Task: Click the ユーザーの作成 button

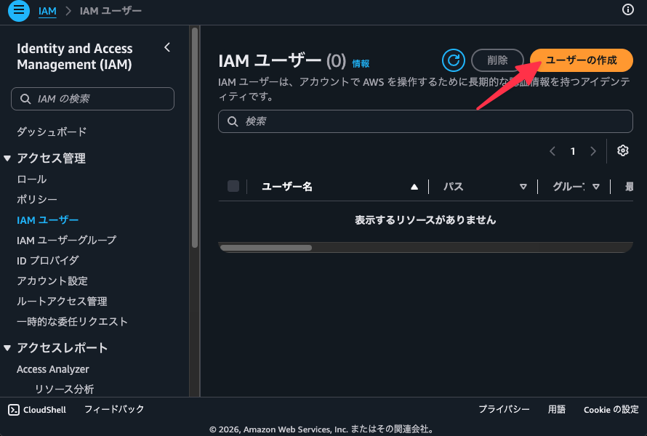Action: pyautogui.click(x=581, y=60)
